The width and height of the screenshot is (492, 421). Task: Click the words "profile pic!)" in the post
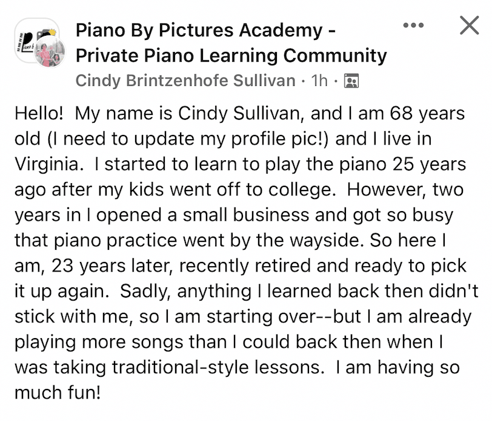pos(279,139)
